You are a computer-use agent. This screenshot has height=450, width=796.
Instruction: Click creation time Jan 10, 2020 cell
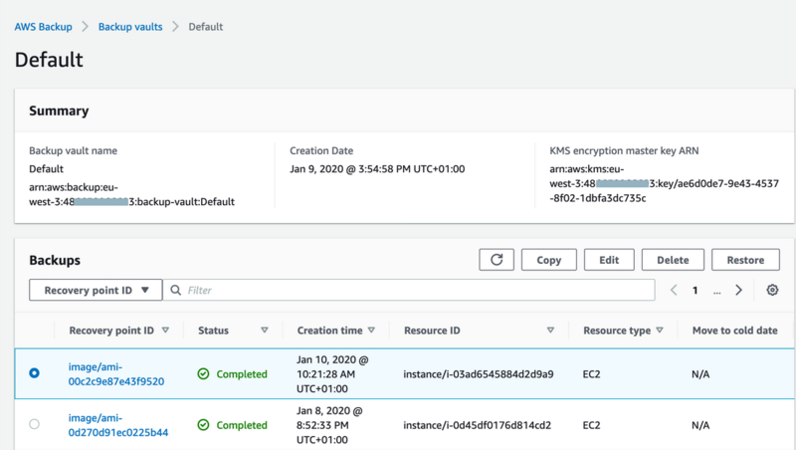coord(332,374)
